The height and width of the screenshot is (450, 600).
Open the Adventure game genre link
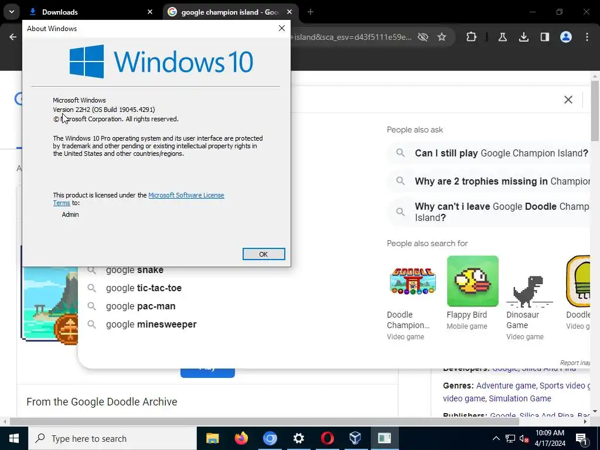pos(506,386)
